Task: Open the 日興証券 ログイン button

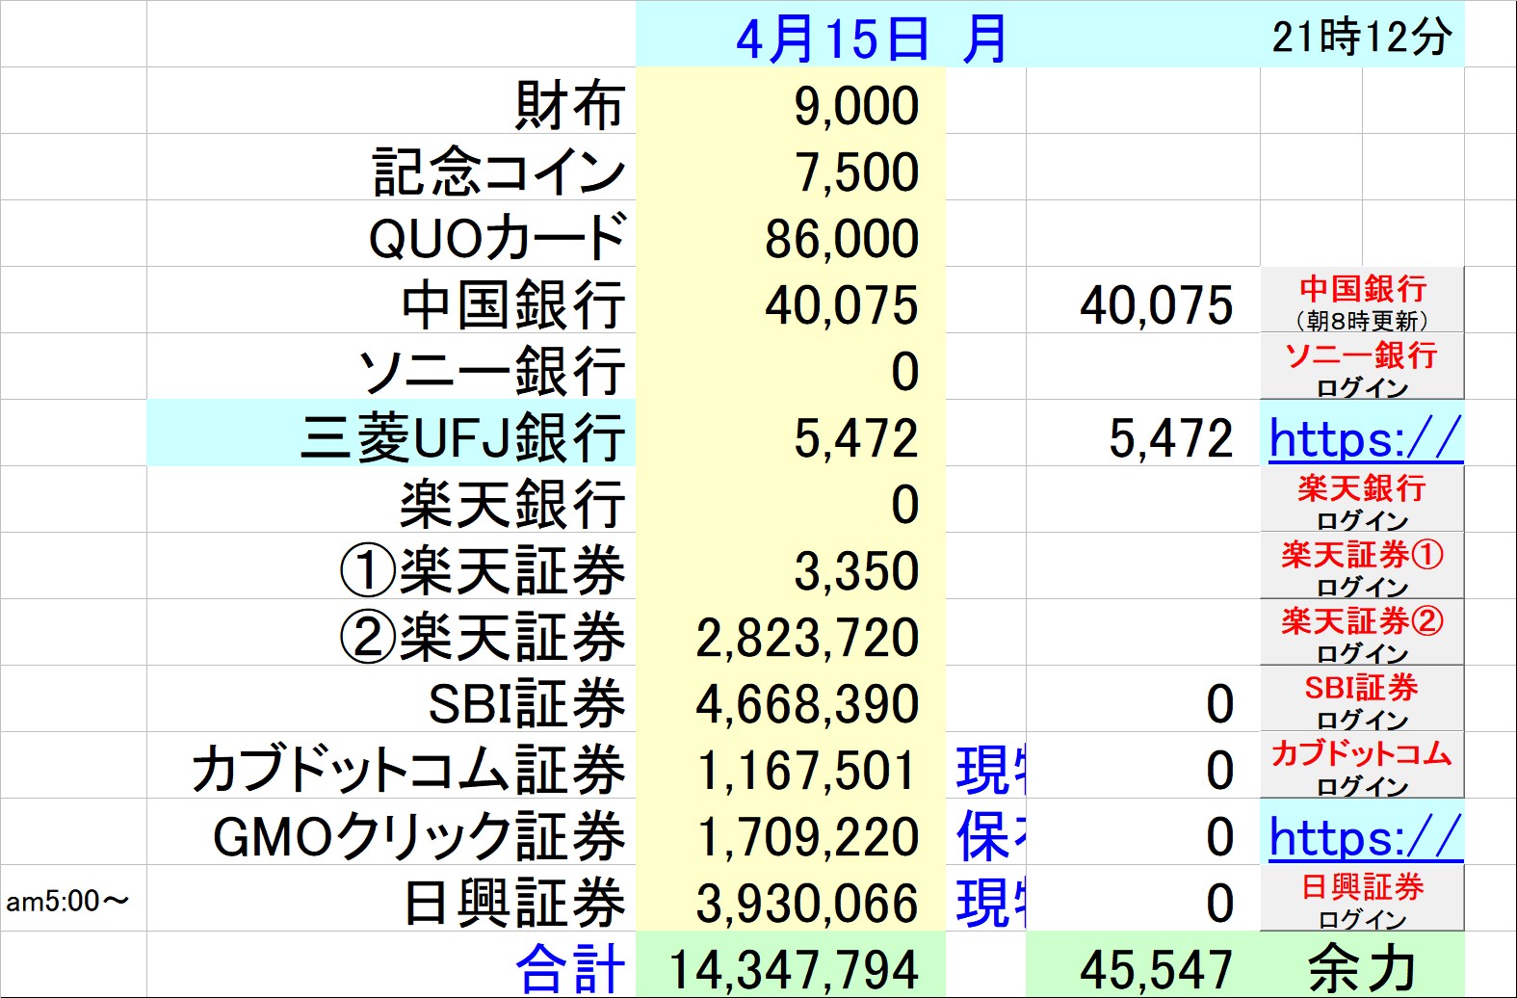Action: 1362,899
